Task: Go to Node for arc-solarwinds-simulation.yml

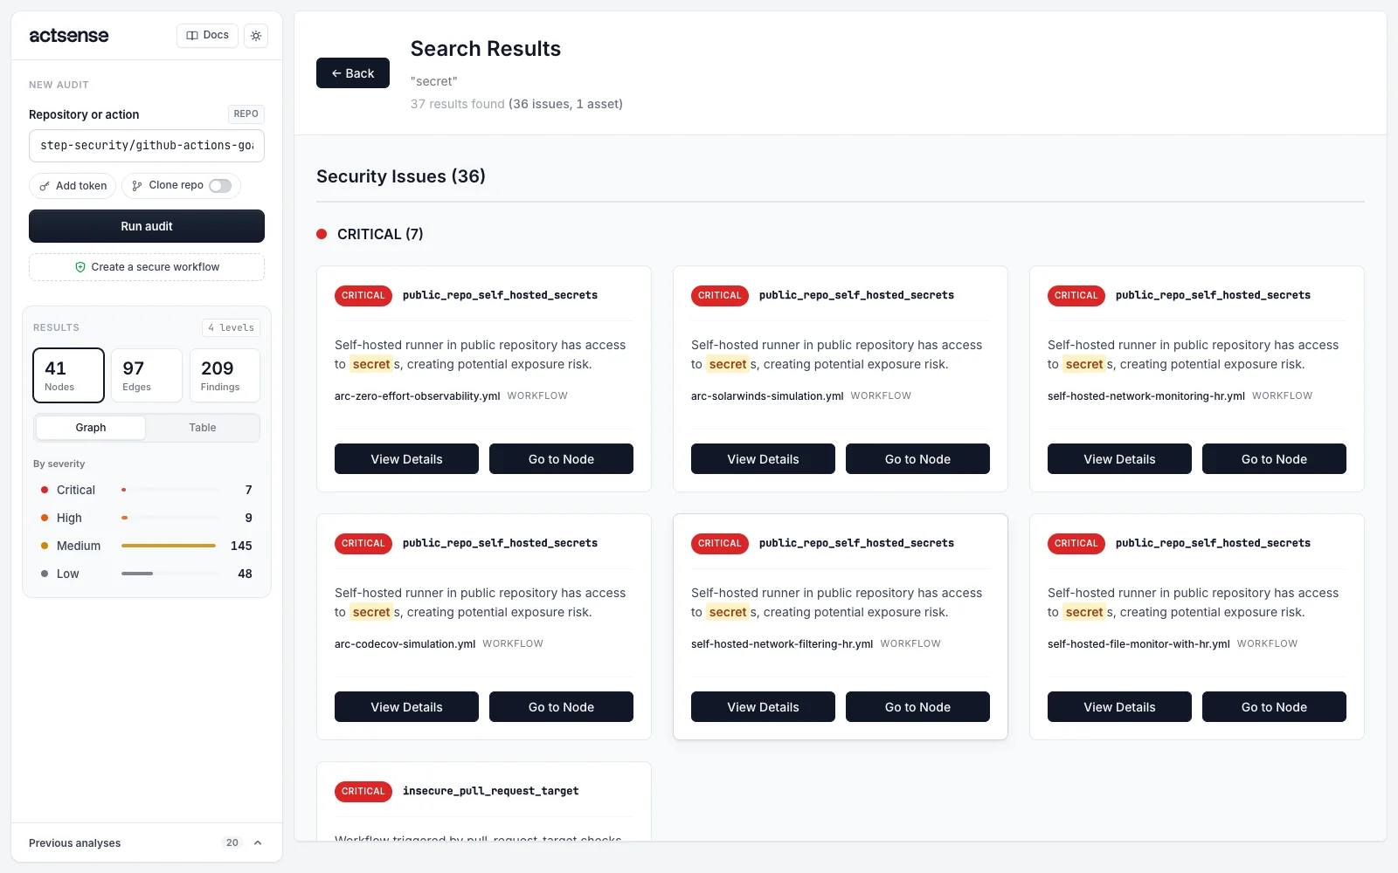Action: pos(917,459)
